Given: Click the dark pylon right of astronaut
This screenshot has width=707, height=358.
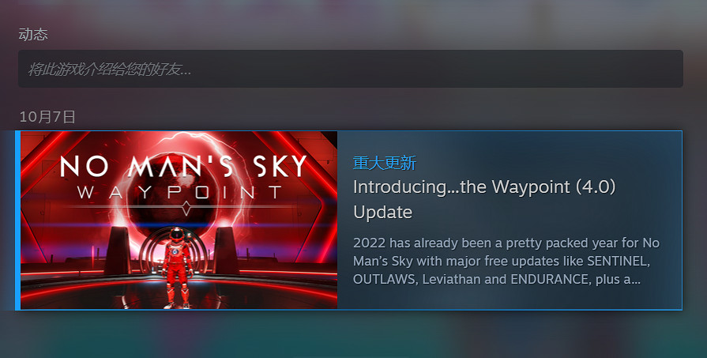Looking at the screenshot, I should [227, 251].
